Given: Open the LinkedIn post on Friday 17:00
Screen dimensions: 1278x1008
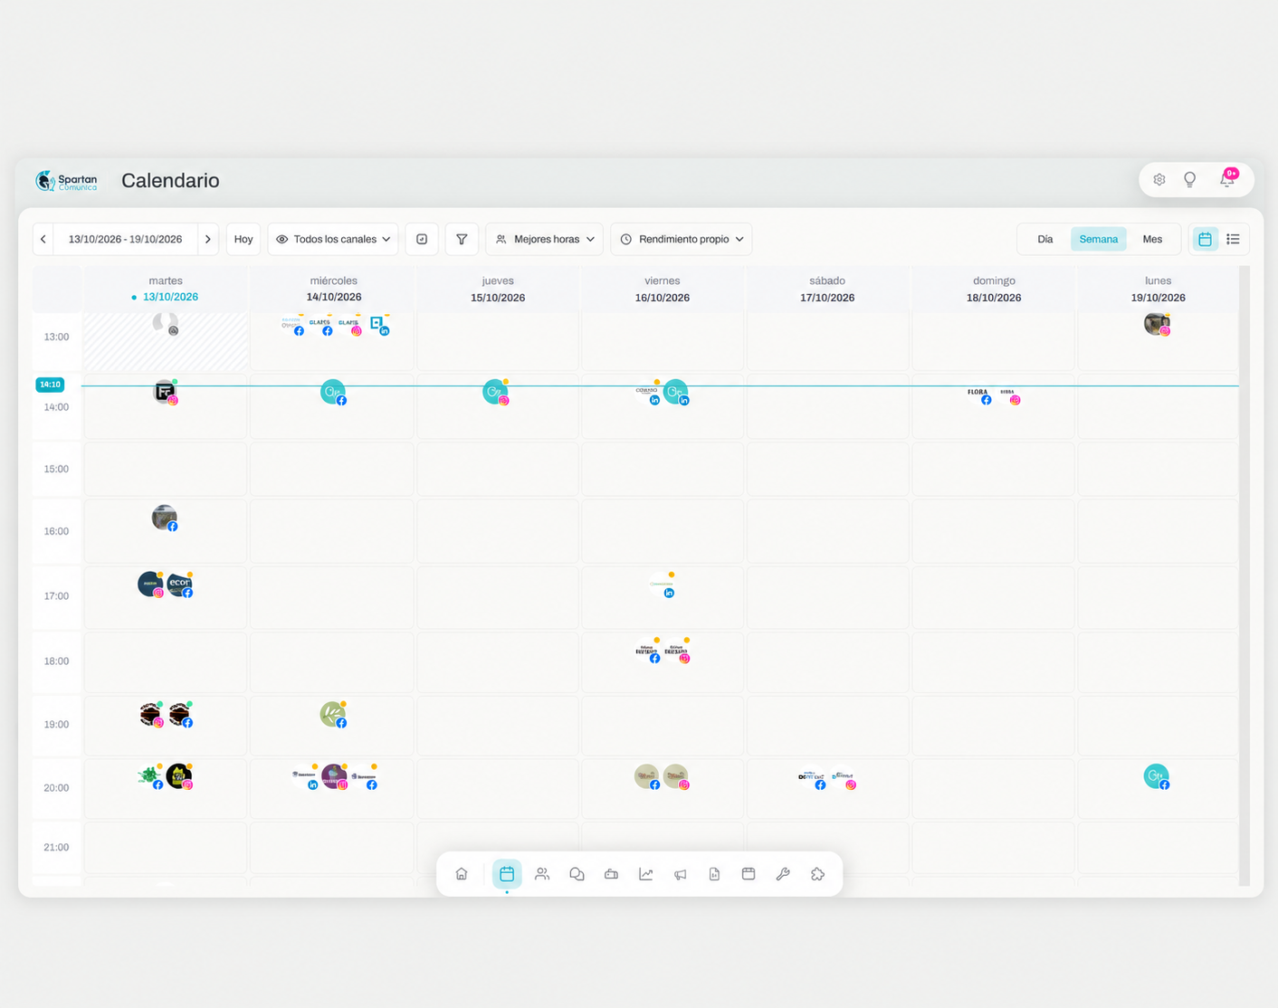Looking at the screenshot, I should click(x=663, y=585).
